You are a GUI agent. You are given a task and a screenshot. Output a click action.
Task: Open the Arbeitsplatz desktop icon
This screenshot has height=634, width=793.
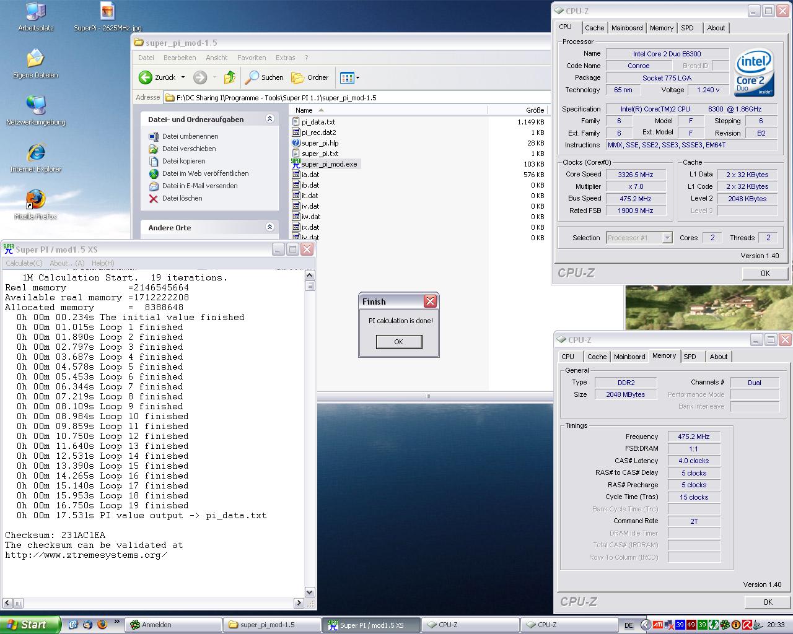tap(36, 17)
